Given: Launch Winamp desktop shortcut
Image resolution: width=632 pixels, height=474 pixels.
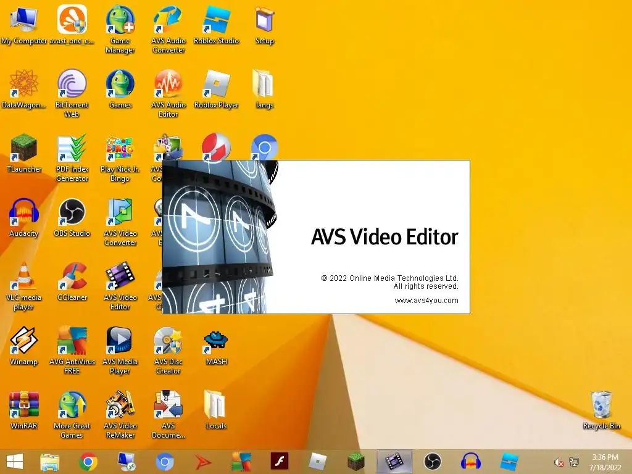Looking at the screenshot, I should click(x=24, y=346).
